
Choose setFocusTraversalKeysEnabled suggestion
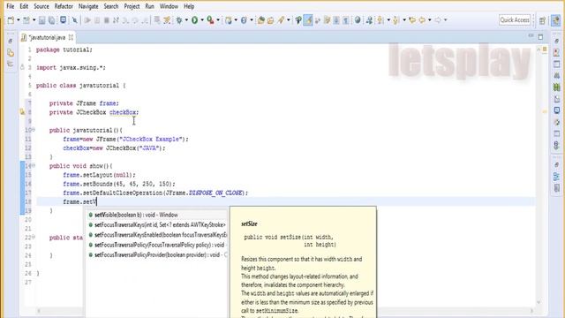click(x=157, y=235)
